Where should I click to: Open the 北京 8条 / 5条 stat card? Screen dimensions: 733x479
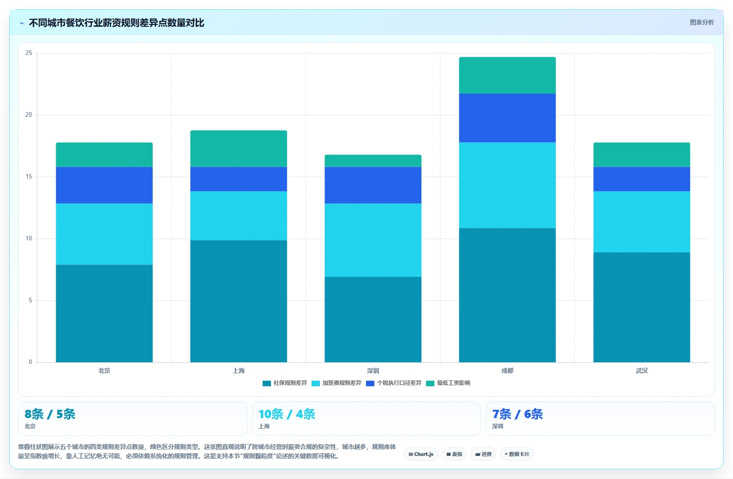click(132, 419)
